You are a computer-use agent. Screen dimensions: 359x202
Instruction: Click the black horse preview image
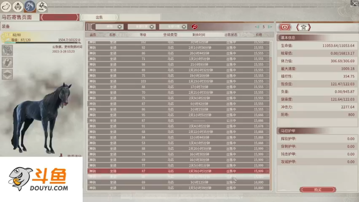pyautogui.click(x=41, y=118)
